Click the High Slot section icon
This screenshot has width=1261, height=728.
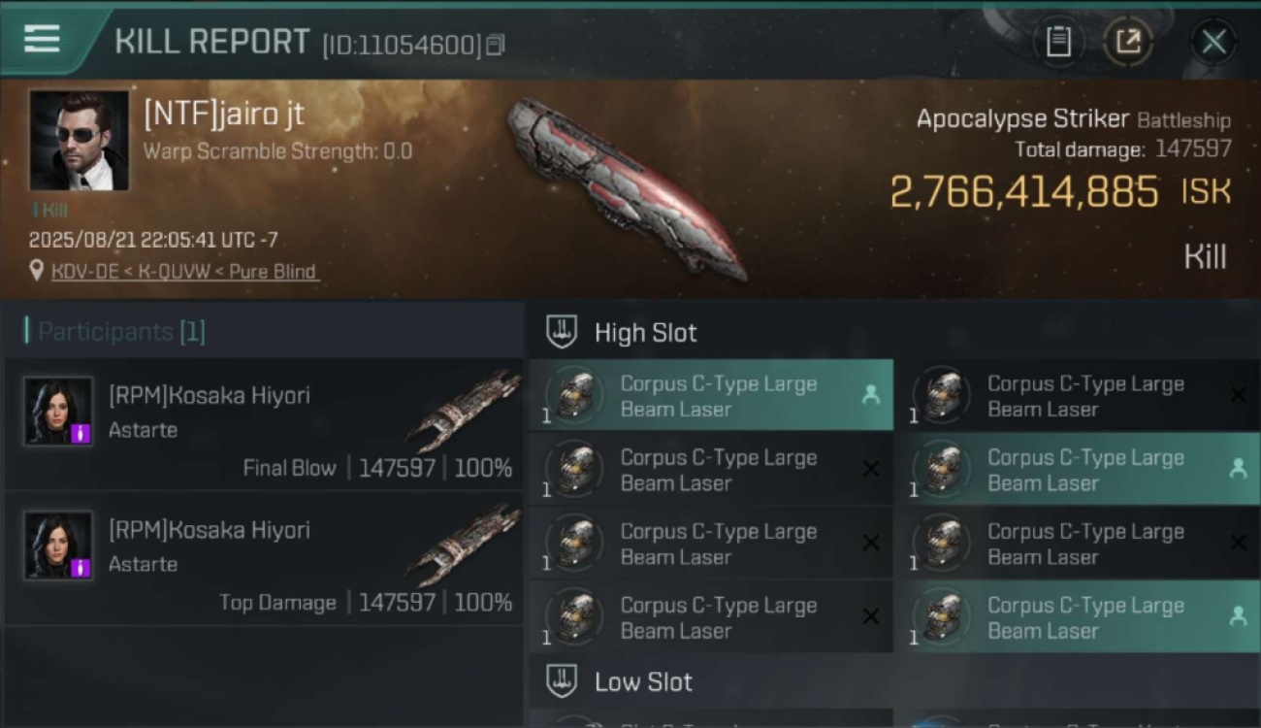tap(562, 332)
